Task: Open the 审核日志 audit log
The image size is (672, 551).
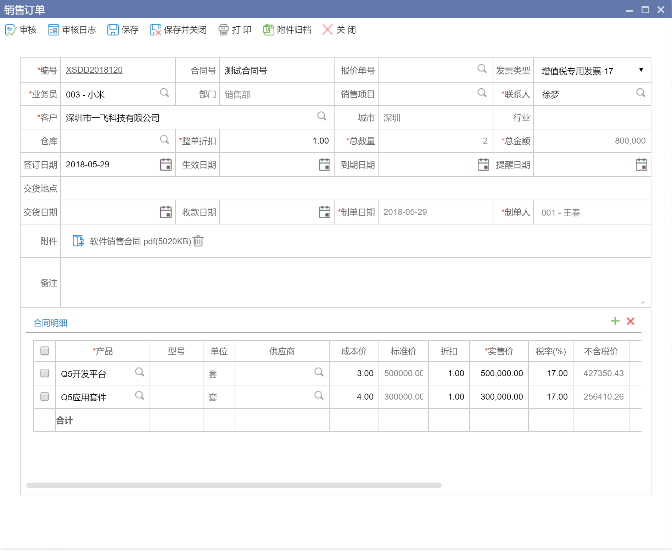Action: pos(72,30)
